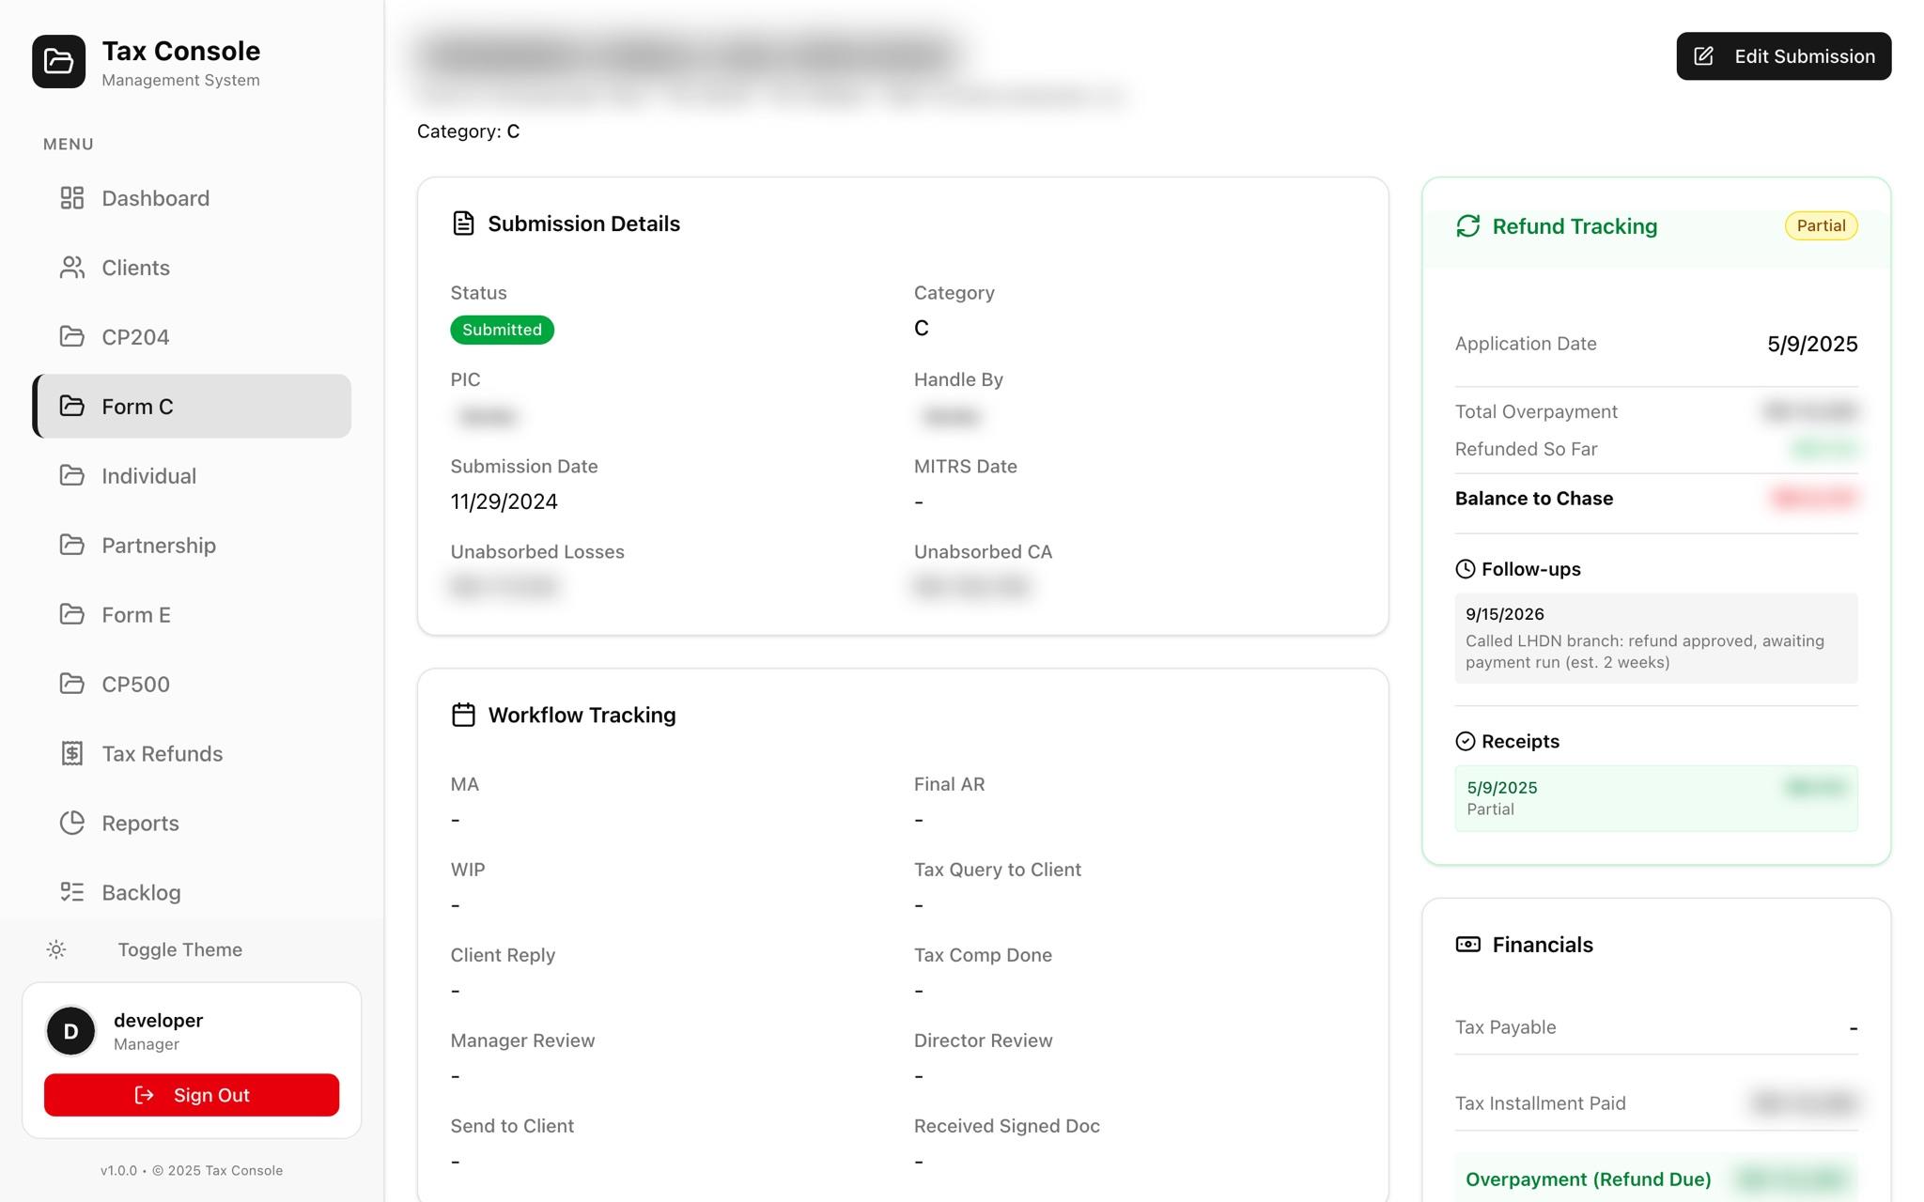Click the sun icon beside Toggle Theme
Screen dimensions: 1924x1202
click(x=56, y=950)
